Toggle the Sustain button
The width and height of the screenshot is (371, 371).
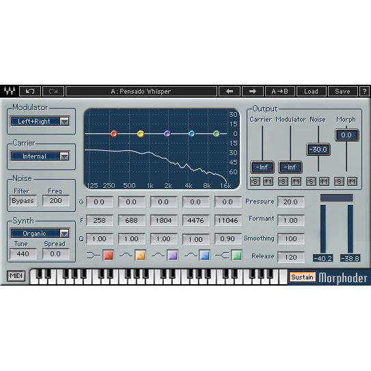click(303, 277)
